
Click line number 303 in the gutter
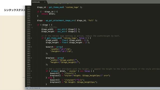click(29, 53)
